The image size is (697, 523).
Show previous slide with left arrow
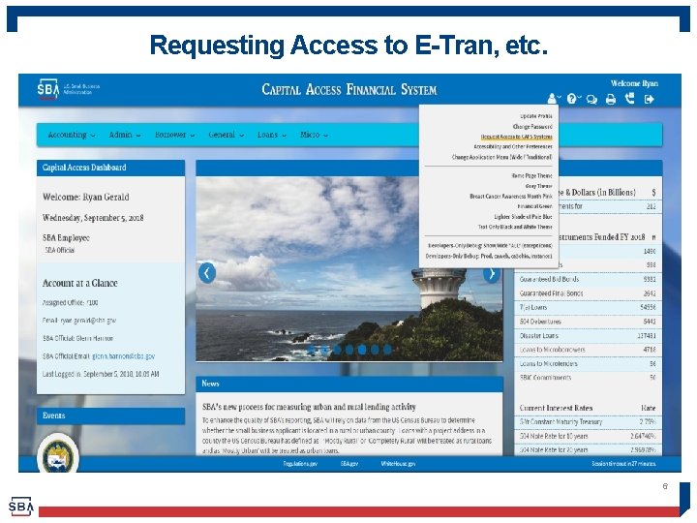click(207, 273)
